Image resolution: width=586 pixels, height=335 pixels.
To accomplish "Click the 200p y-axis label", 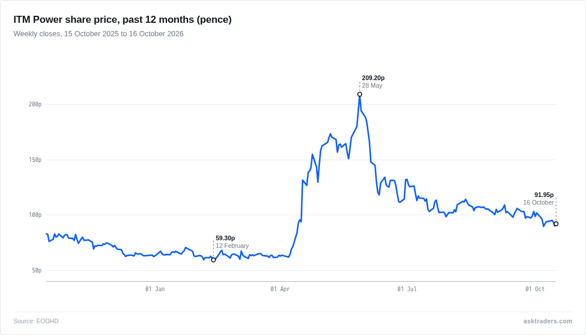I will coord(35,105).
